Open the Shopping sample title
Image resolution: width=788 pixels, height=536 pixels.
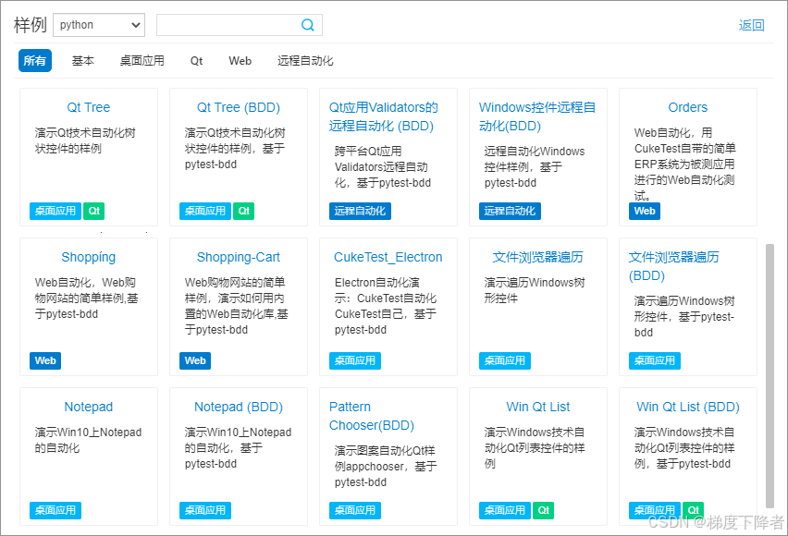pyautogui.click(x=89, y=257)
